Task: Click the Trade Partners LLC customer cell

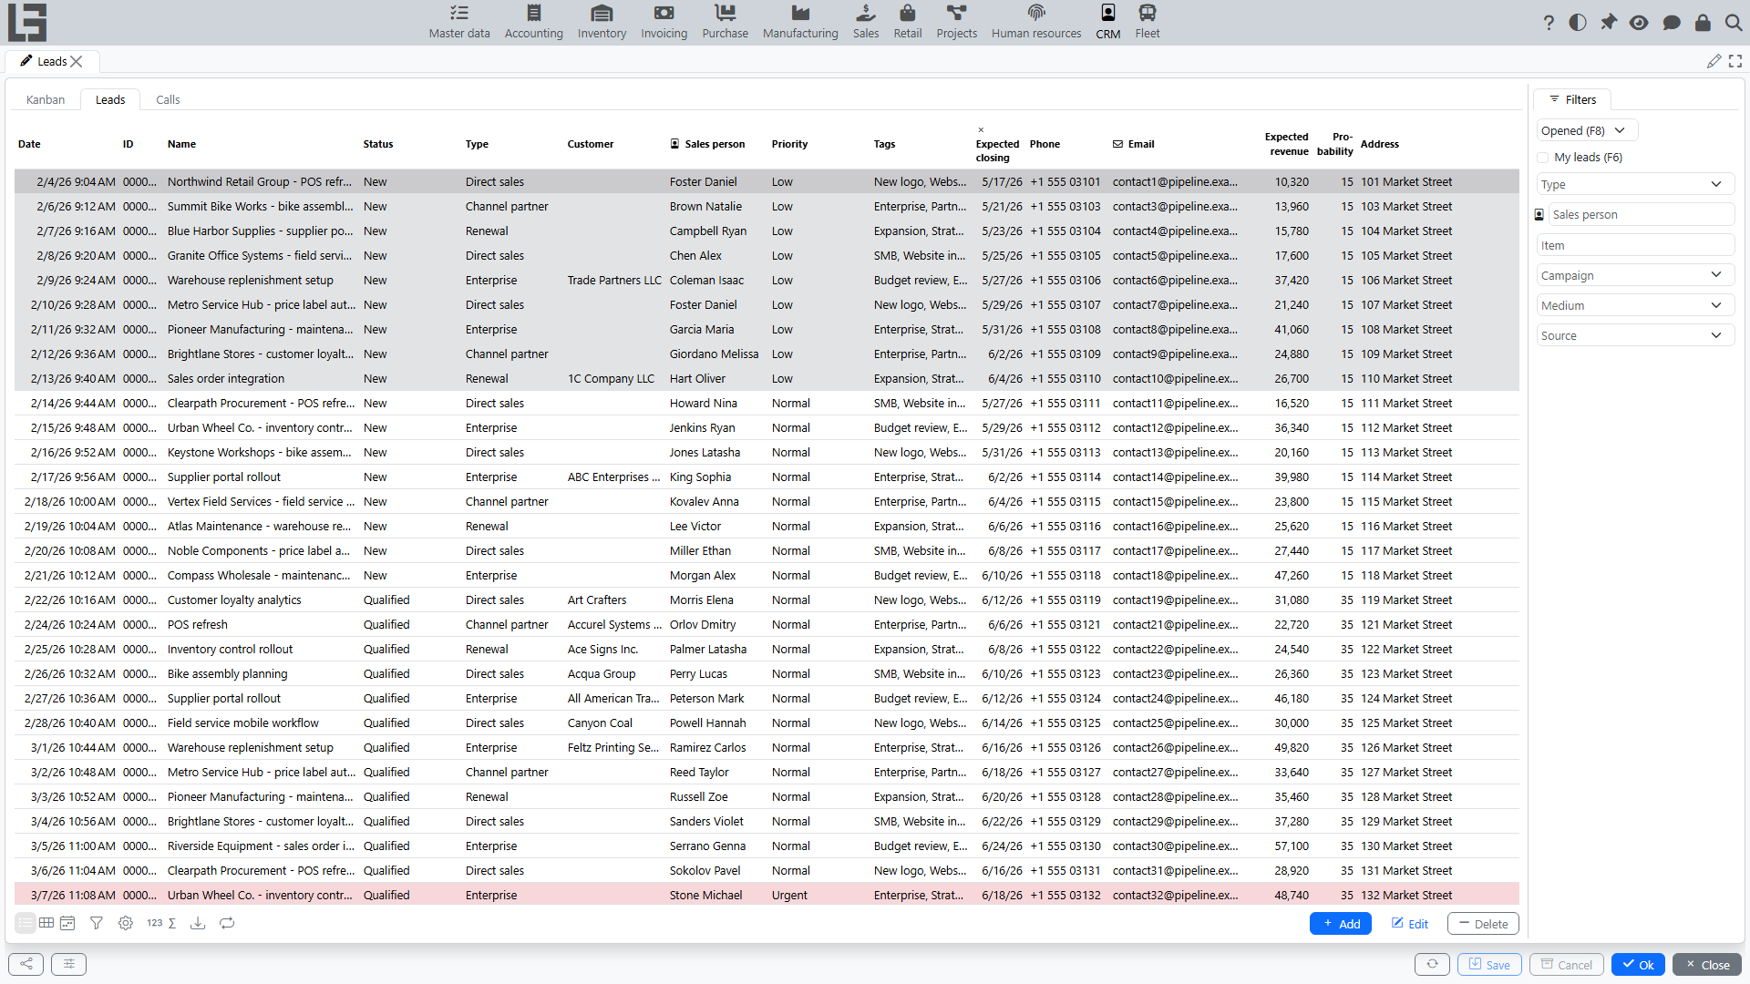Action: point(614,280)
